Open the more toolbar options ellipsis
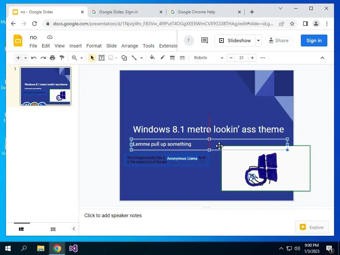This screenshot has width=340, height=255. click(263, 58)
